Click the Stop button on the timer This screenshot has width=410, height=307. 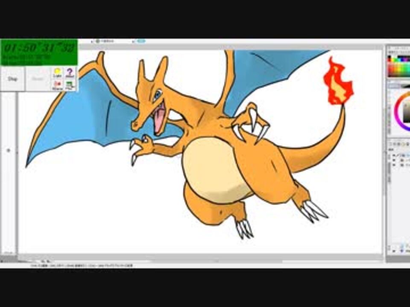click(x=12, y=79)
